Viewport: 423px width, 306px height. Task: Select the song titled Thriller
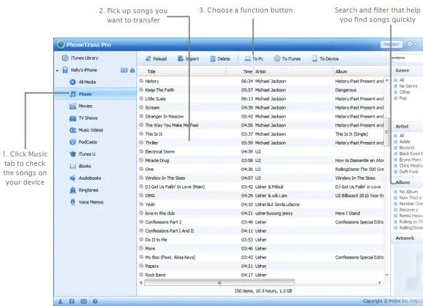click(x=151, y=143)
